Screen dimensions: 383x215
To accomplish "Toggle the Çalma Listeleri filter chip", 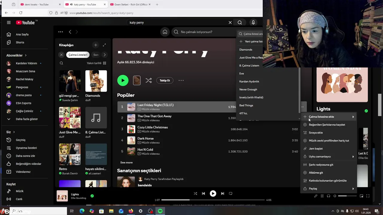I will tap(78, 55).
